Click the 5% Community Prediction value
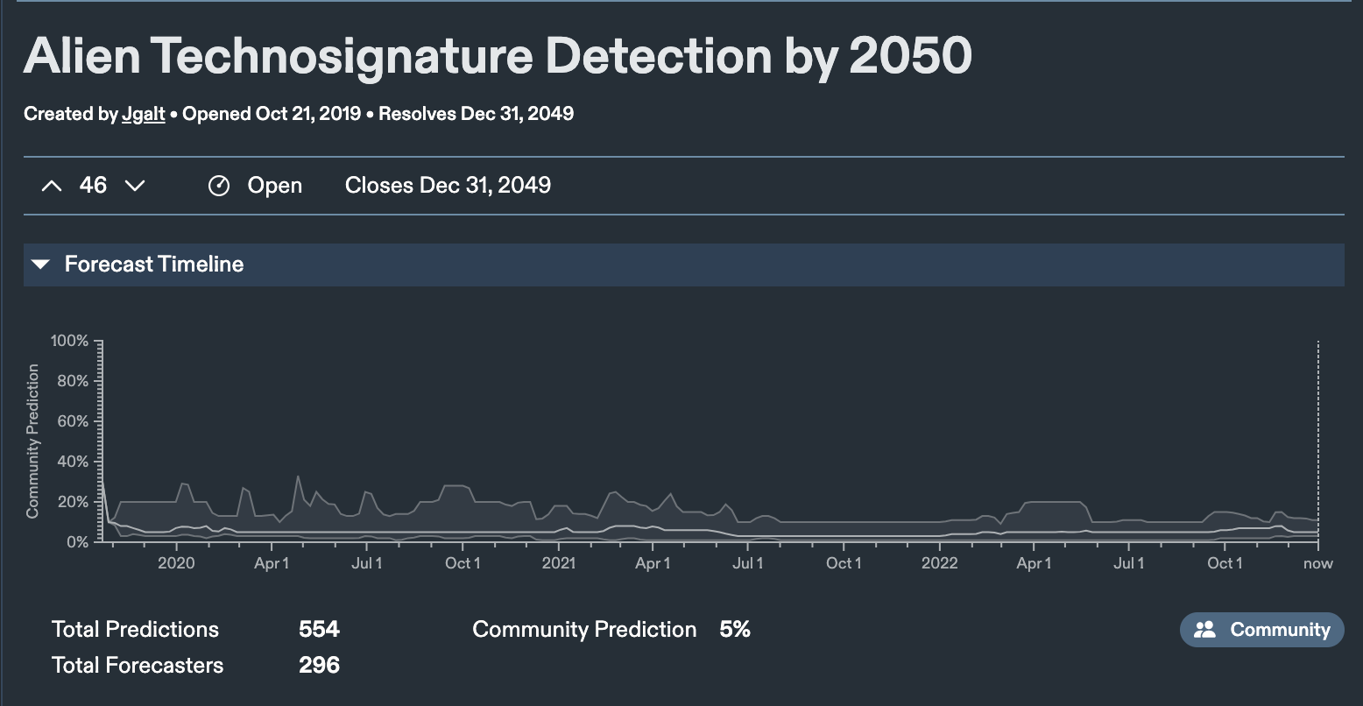The image size is (1363, 706). click(x=735, y=630)
